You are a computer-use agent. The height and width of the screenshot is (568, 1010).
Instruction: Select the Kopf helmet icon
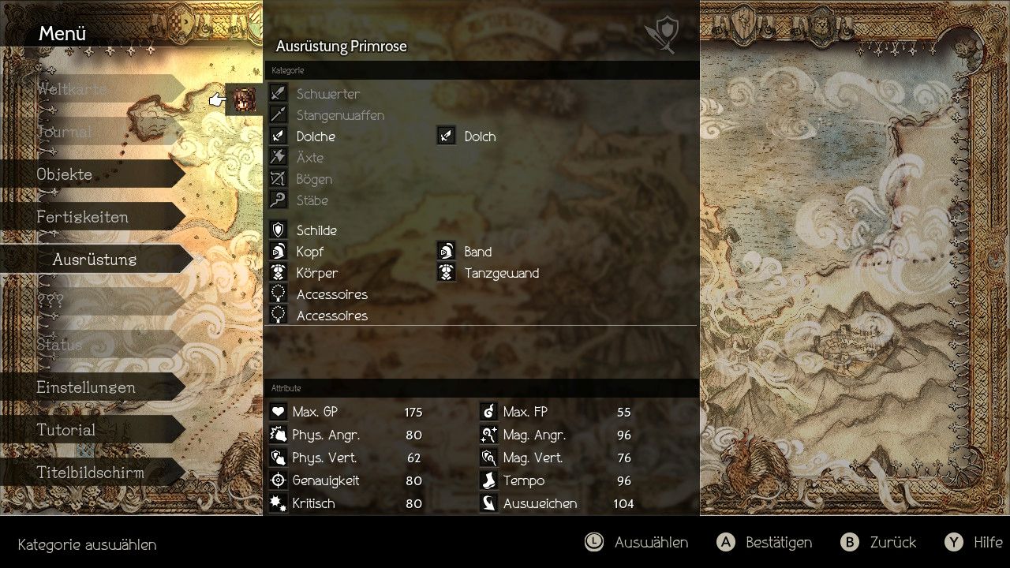278,252
